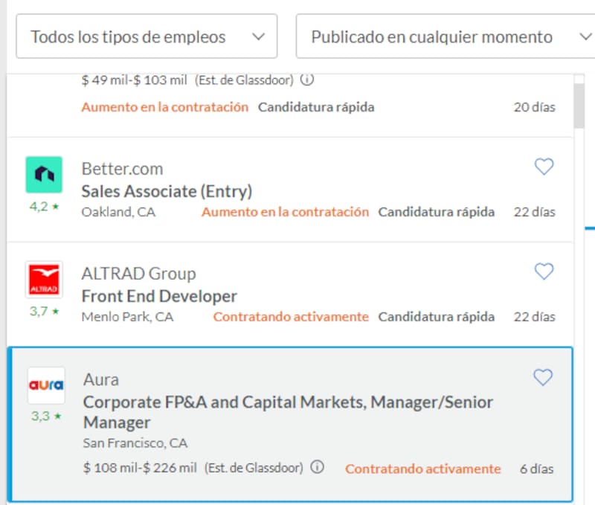The height and width of the screenshot is (505, 595).
Task: Click the Better.com company name
Action: [x=122, y=169]
